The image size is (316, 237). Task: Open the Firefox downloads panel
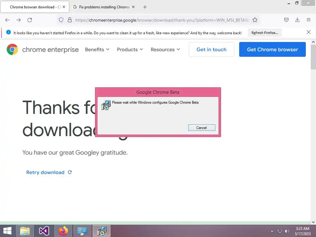(297, 20)
